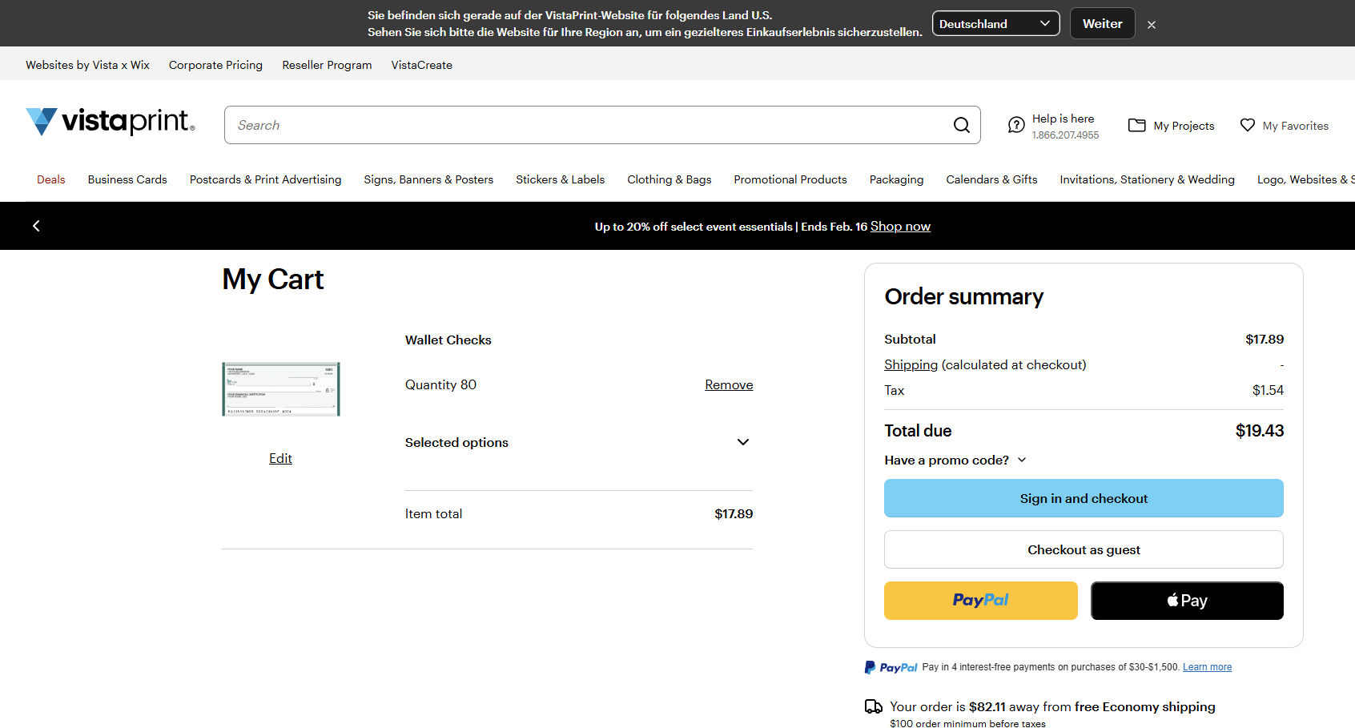The image size is (1355, 728).
Task: Click Checkout as guest button
Action: coord(1084,549)
